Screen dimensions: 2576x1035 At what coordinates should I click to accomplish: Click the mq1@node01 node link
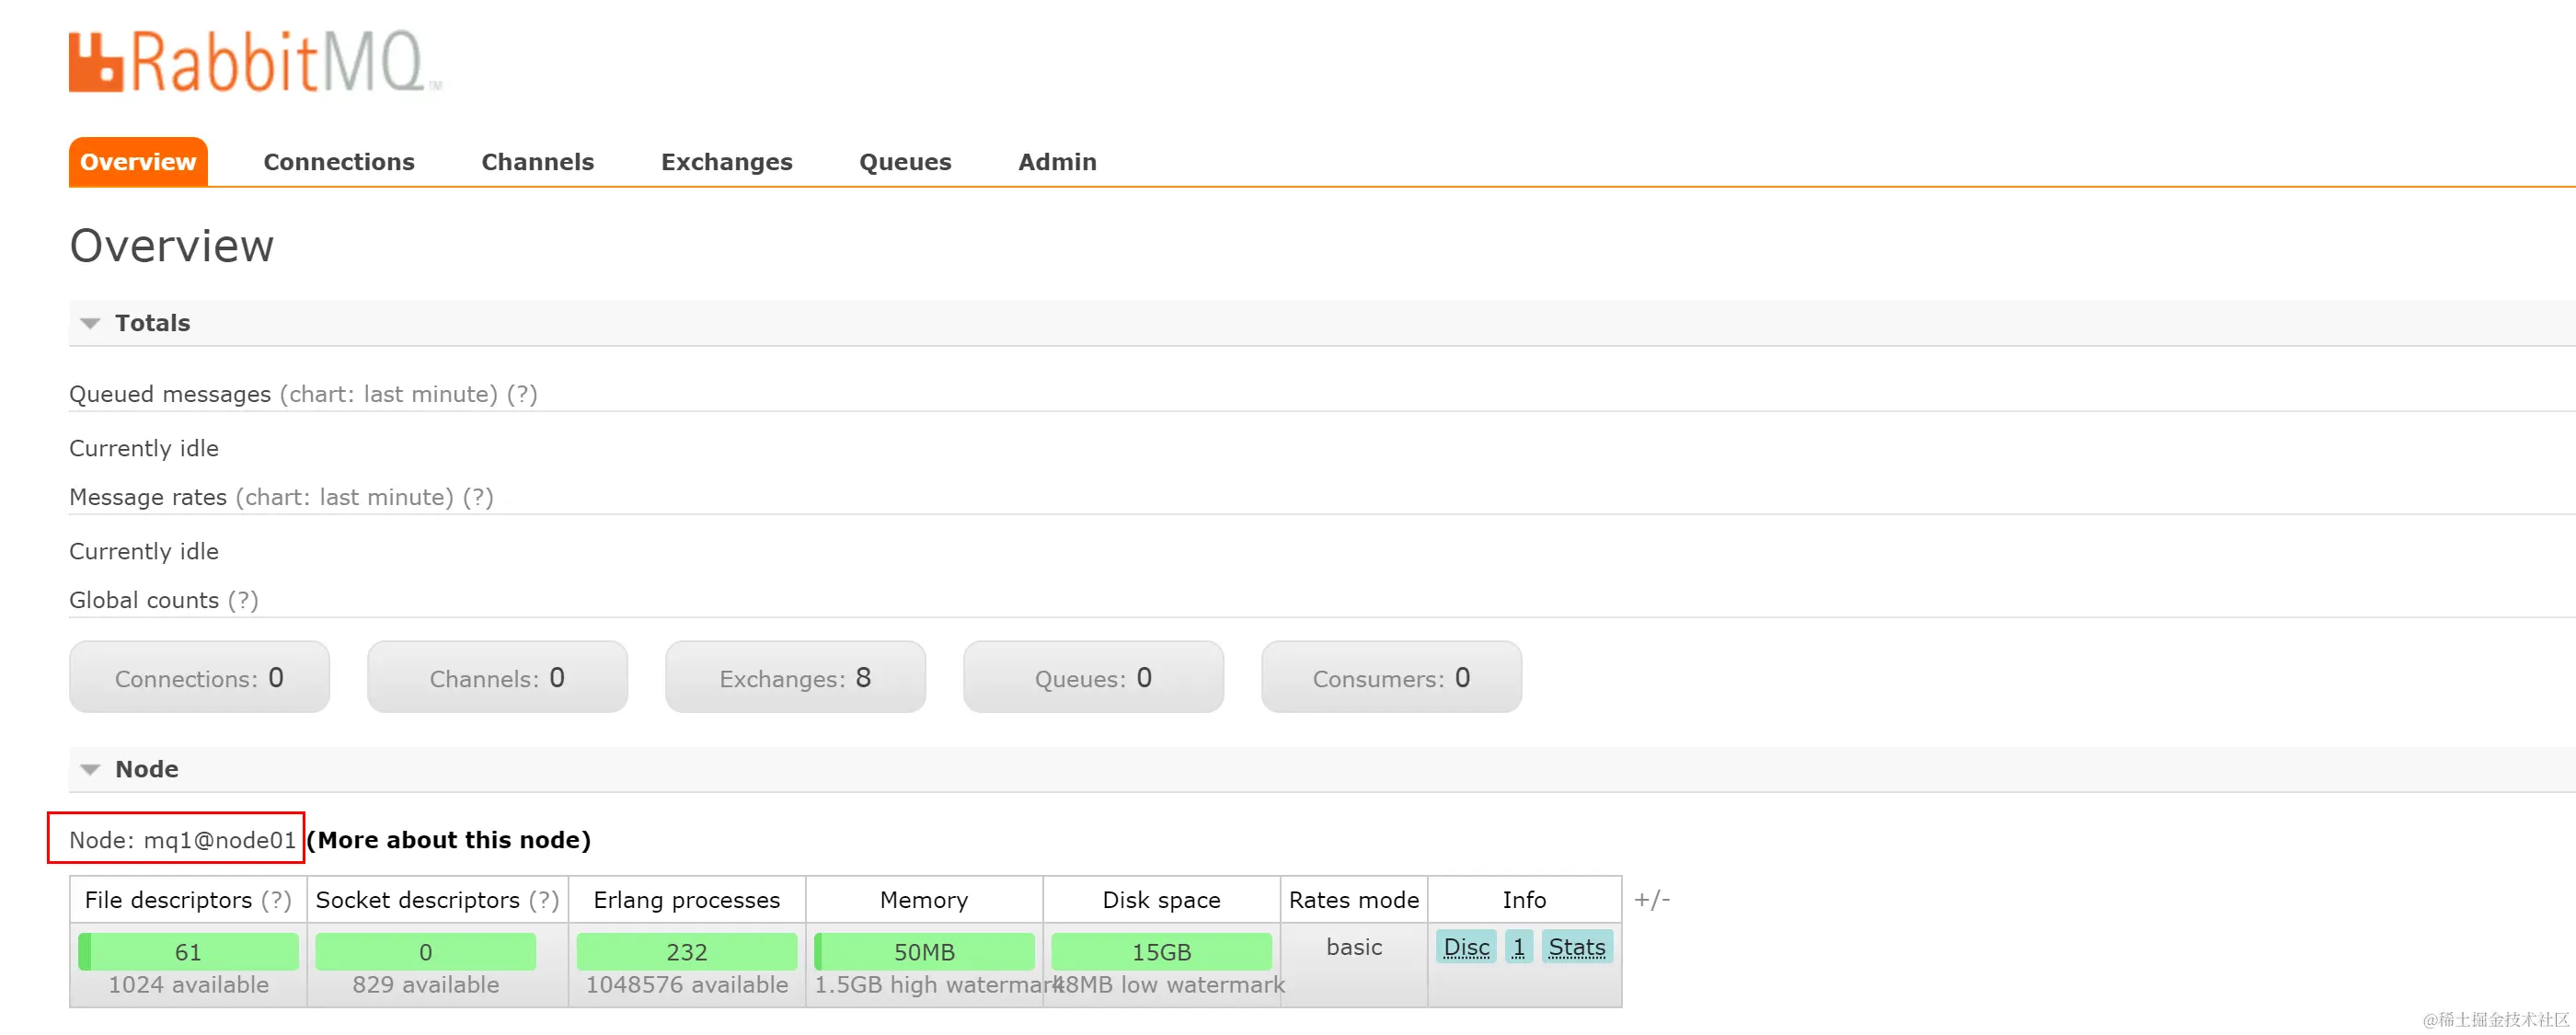point(220,841)
